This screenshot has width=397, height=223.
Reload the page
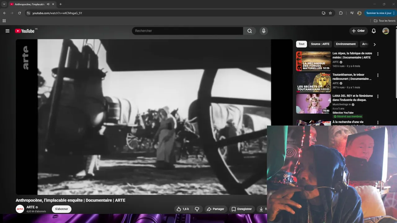[19, 13]
